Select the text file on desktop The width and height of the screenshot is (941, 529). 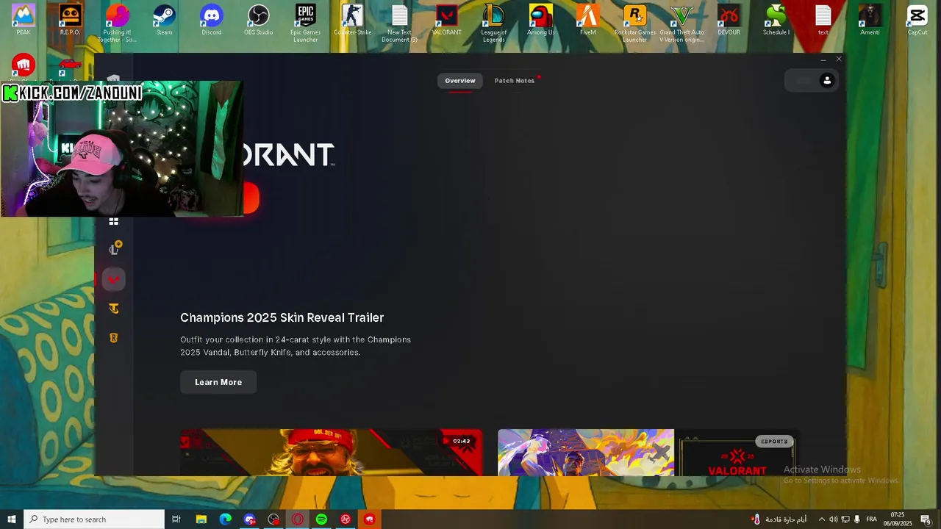(x=823, y=20)
